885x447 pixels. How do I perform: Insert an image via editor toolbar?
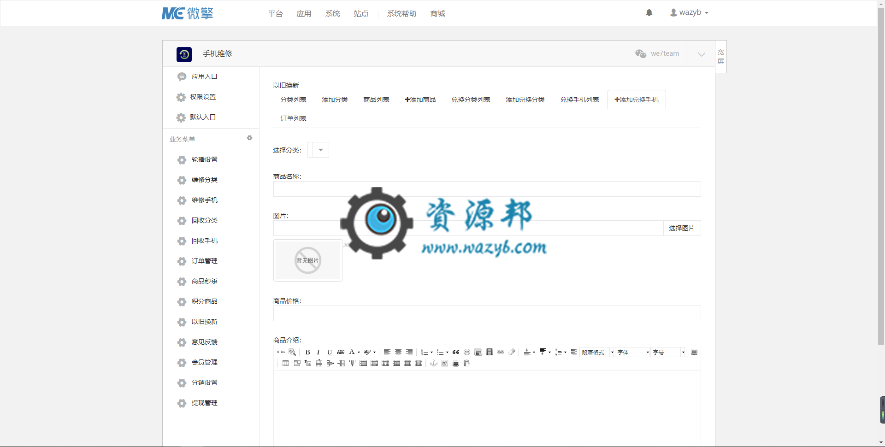[478, 352]
